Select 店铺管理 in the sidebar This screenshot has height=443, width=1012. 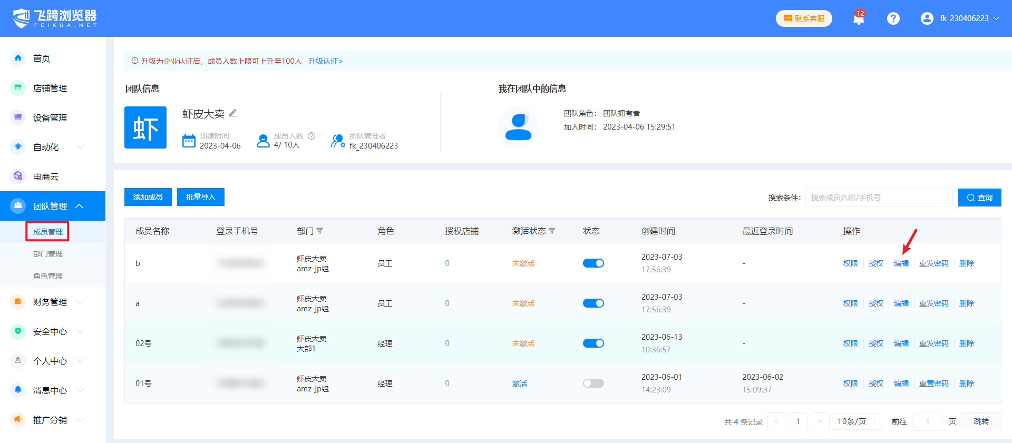50,88
